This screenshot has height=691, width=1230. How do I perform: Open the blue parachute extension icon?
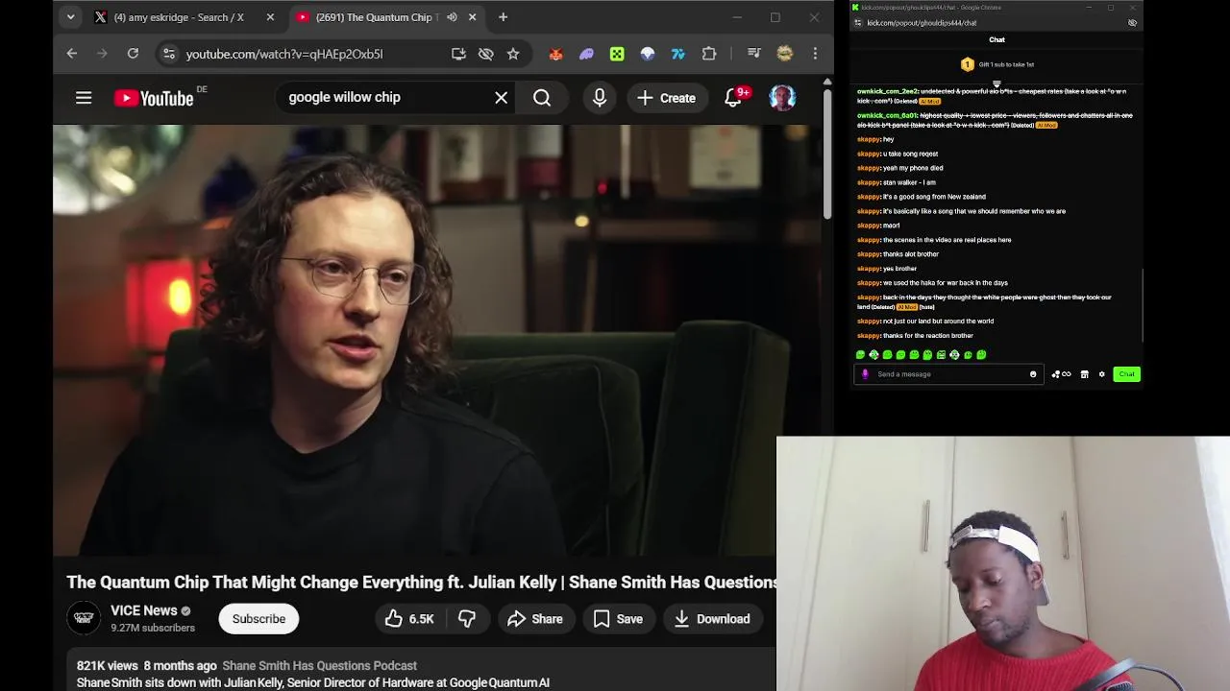pyautogui.click(x=648, y=54)
